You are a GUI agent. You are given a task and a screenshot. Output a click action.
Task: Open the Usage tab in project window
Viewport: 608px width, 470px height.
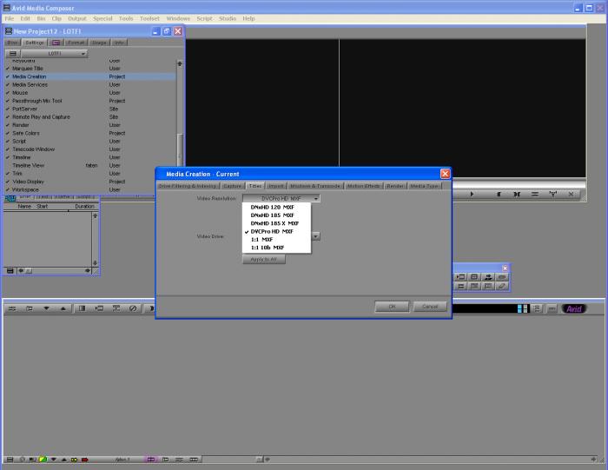99,43
